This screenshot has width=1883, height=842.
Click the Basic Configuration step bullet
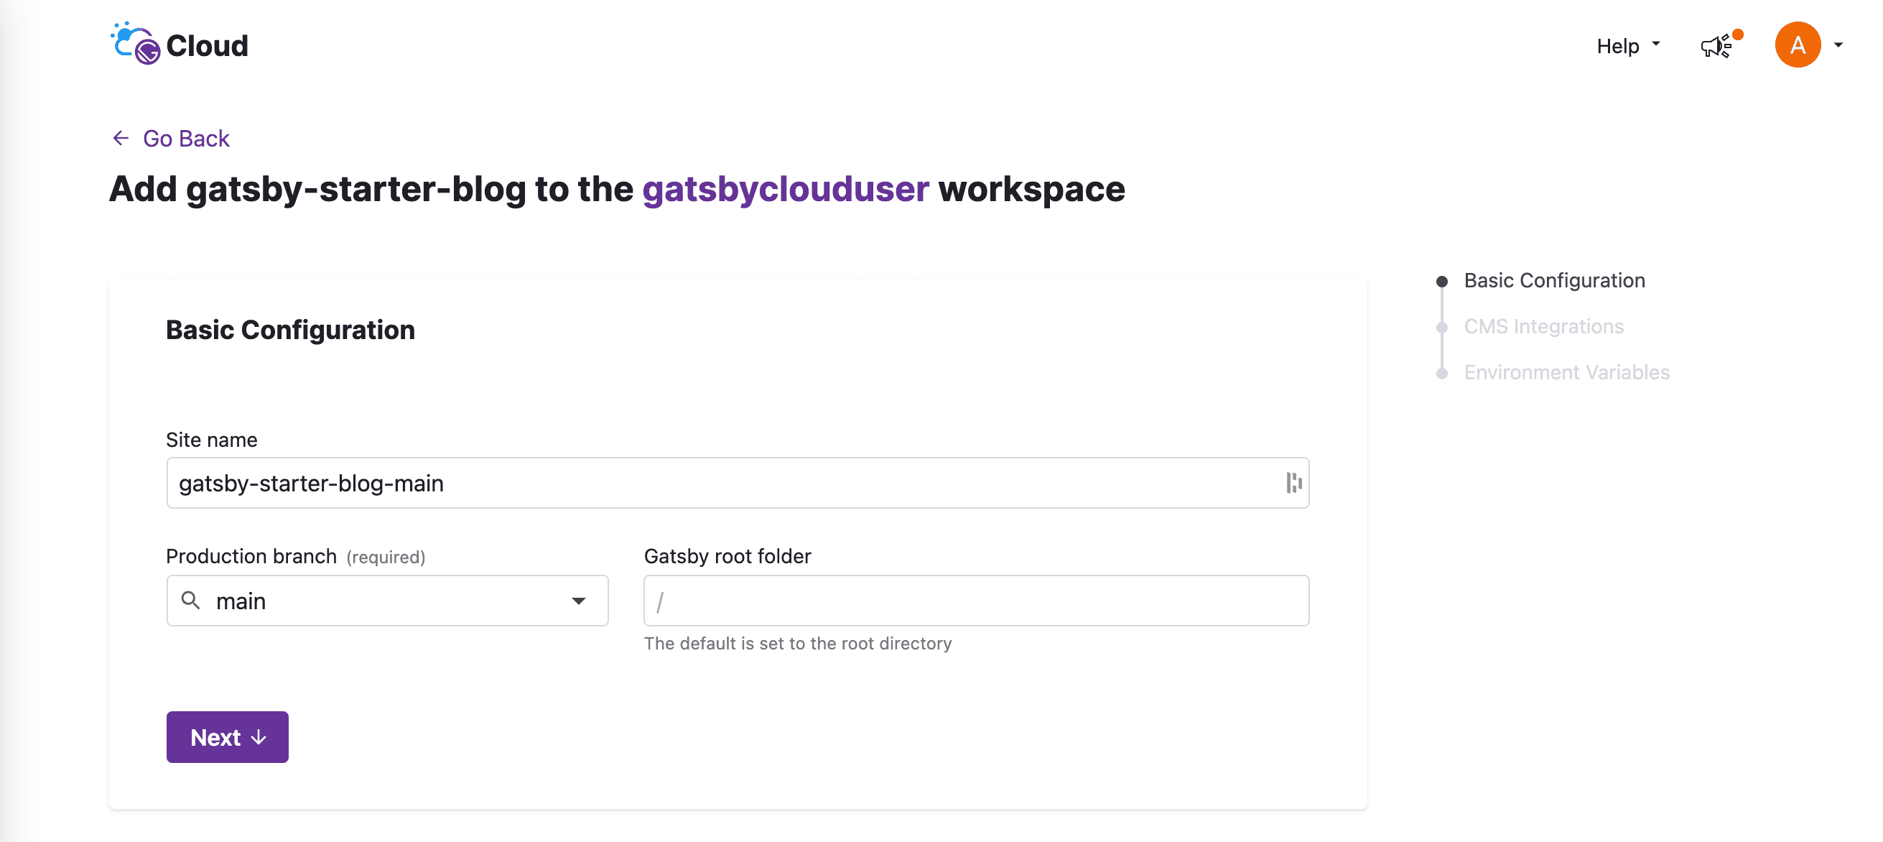1441,282
